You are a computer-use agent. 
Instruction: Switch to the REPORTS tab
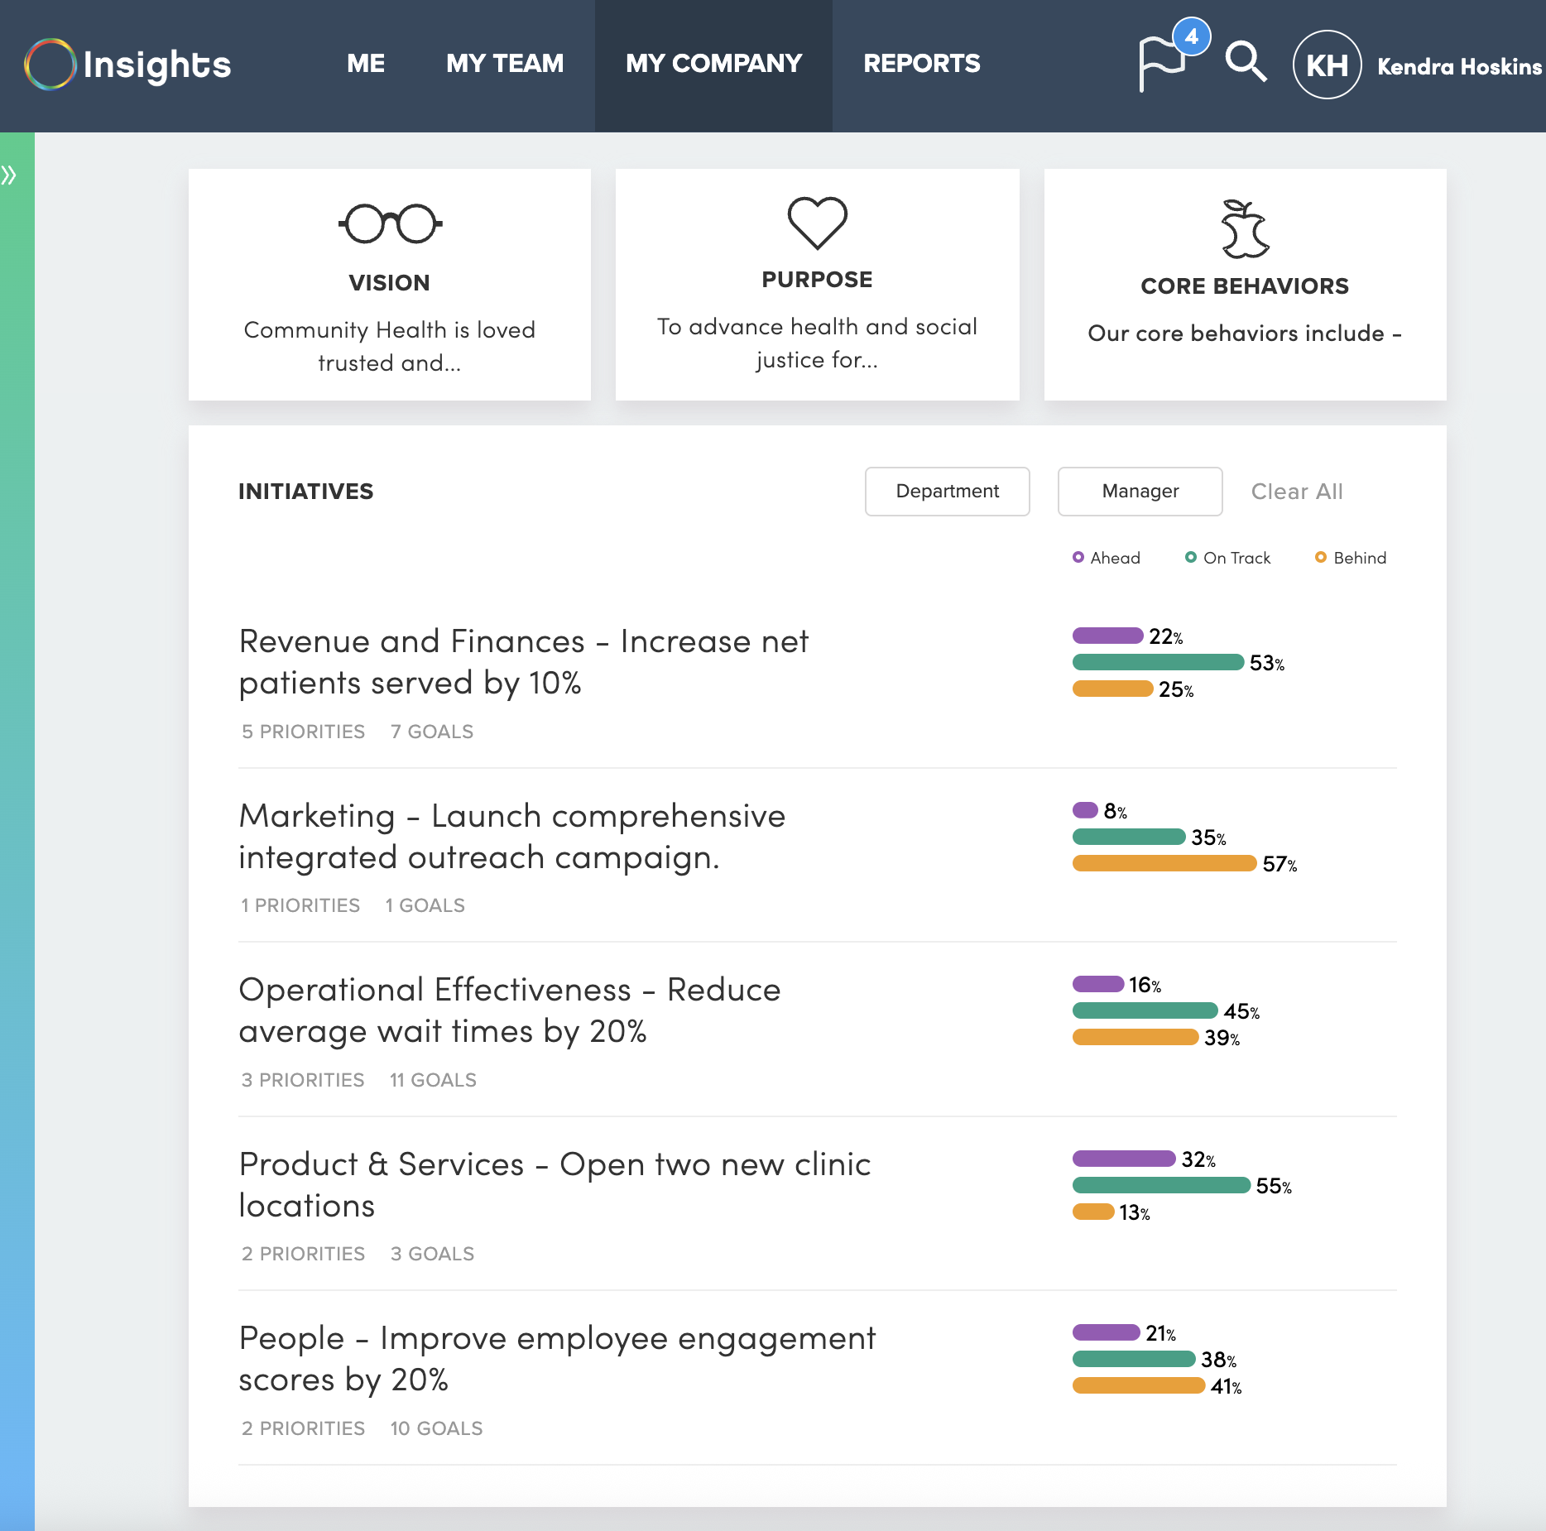(921, 63)
